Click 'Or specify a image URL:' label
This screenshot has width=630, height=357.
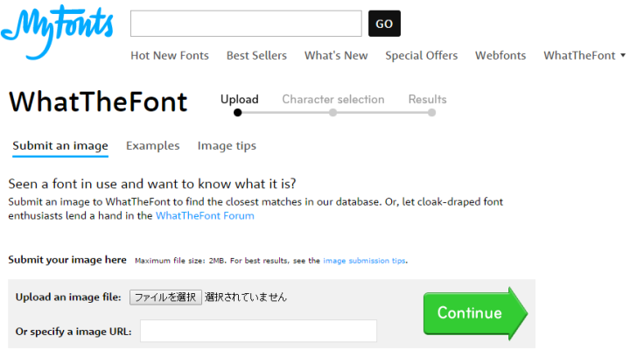(73, 332)
